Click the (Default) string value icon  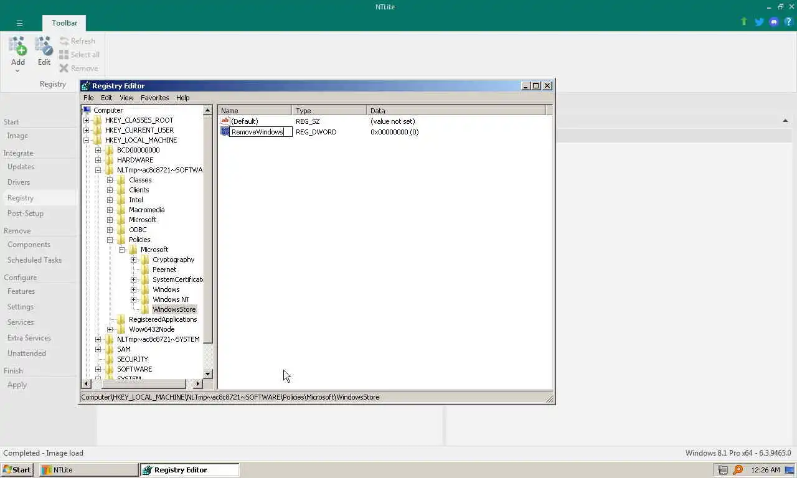point(225,121)
